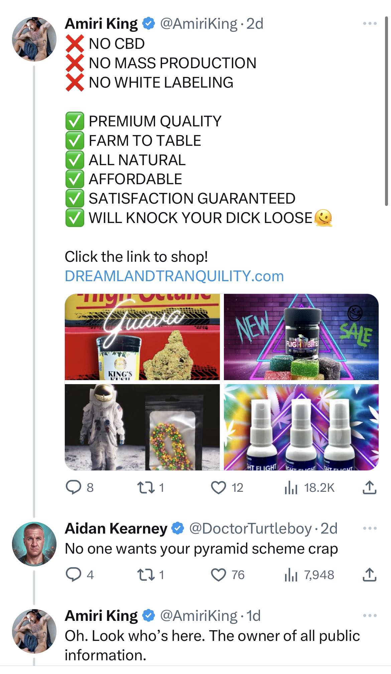Viewport: 391px width, 674px height.
Task: Reply to Aidan Kearney's comment
Action: click(x=72, y=575)
